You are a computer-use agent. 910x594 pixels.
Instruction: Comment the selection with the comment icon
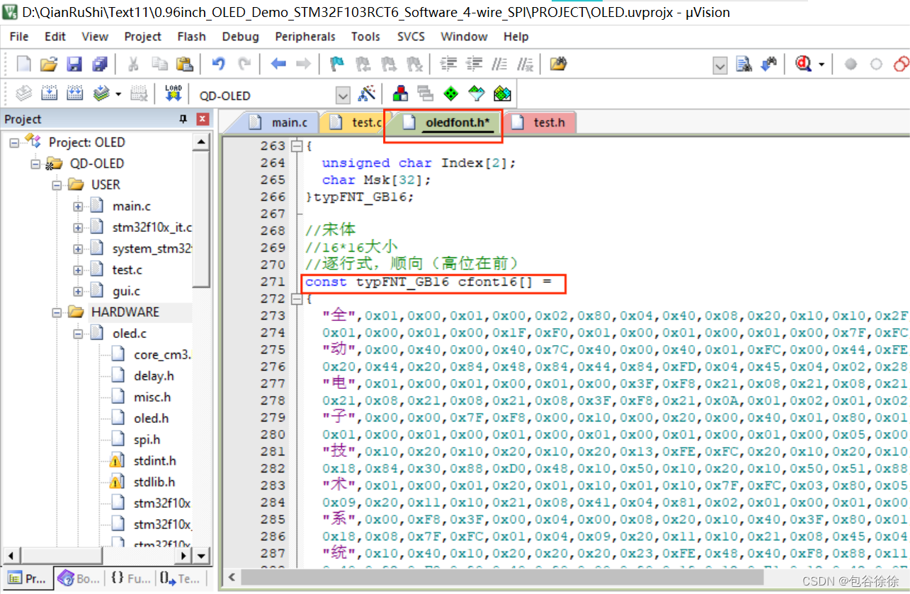click(x=499, y=64)
